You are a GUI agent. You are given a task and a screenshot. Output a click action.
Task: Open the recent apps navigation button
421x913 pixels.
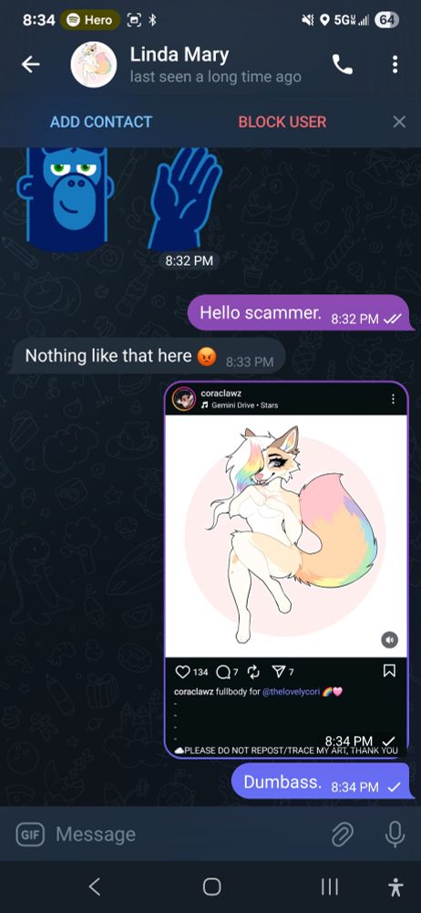(x=330, y=887)
